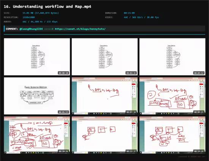Open the whiteboard thumbnail stamped 00:12:37

point(104,135)
